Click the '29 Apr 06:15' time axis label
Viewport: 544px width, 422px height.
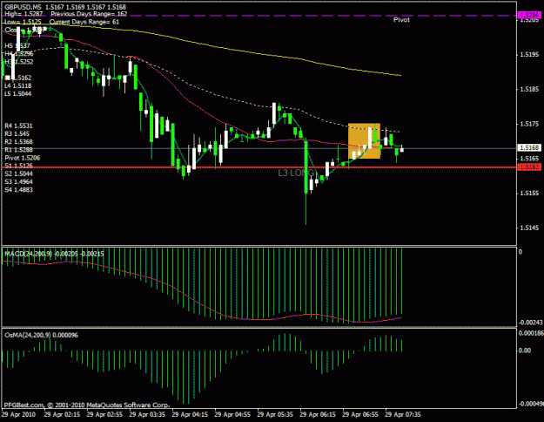tap(318, 414)
